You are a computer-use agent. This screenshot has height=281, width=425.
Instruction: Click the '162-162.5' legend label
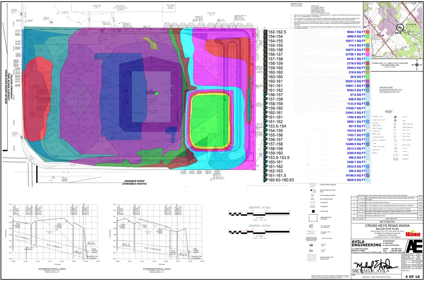tap(277, 32)
